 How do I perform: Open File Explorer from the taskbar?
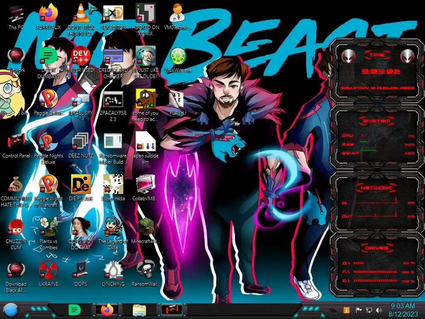[x=139, y=310]
